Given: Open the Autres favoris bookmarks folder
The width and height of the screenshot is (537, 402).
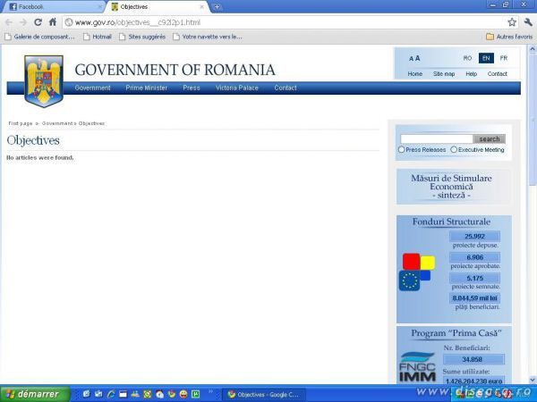Looking at the screenshot, I should 508,37.
